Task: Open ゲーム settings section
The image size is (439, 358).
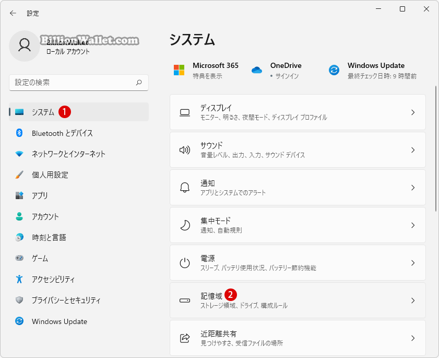Action: pos(79,258)
